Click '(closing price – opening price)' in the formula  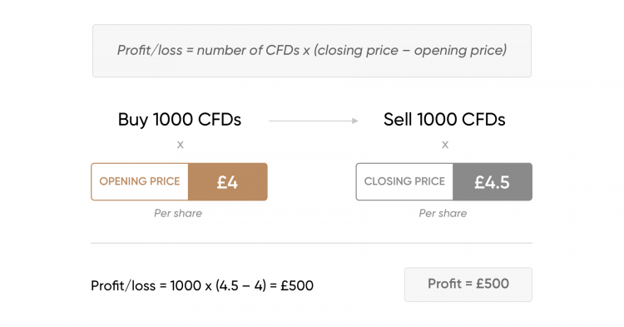pyautogui.click(x=410, y=51)
